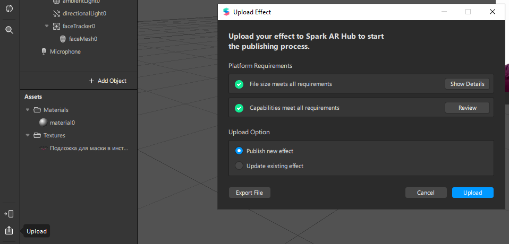Select faceMesh0 label in scene tree
The height and width of the screenshot is (244, 509).
pyautogui.click(x=83, y=39)
